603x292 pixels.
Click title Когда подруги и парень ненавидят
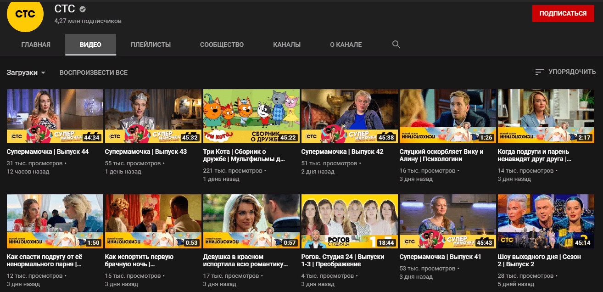point(535,156)
